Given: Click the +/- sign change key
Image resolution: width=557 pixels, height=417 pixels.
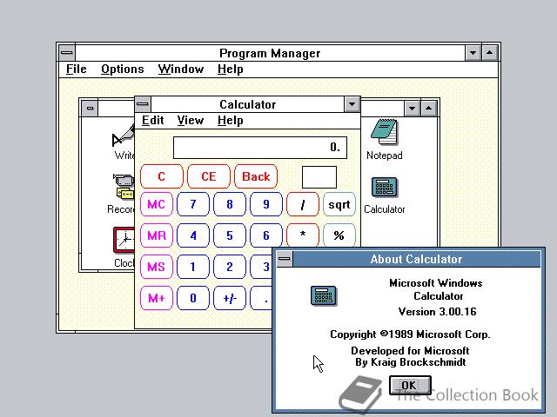Looking at the screenshot, I should [230, 298].
